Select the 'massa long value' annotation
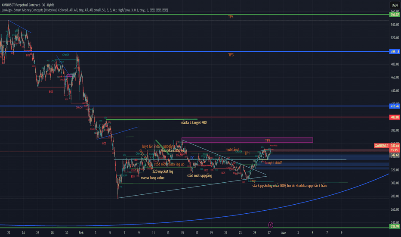 [152, 178]
